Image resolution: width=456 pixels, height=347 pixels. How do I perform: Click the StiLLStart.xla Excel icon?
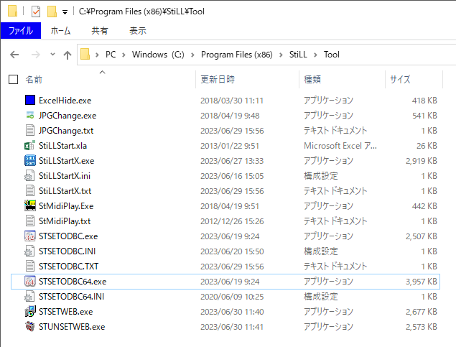click(x=29, y=146)
